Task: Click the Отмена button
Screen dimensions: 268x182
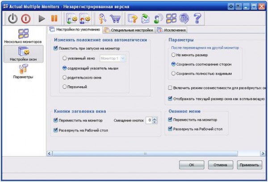Action: [x=221, y=165]
